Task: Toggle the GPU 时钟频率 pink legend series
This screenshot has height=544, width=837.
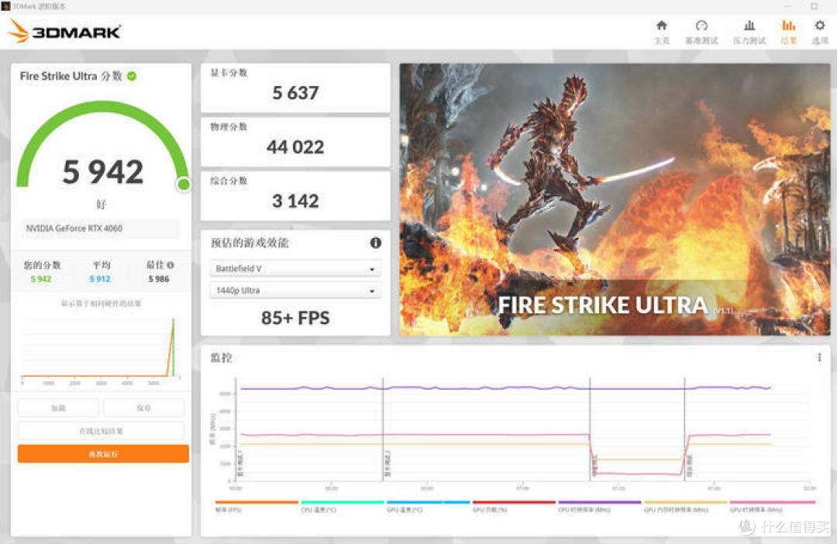Action: 772,506
